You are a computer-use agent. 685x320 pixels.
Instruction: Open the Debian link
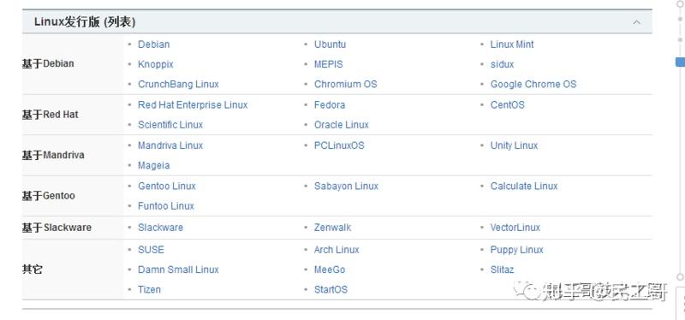coord(154,44)
